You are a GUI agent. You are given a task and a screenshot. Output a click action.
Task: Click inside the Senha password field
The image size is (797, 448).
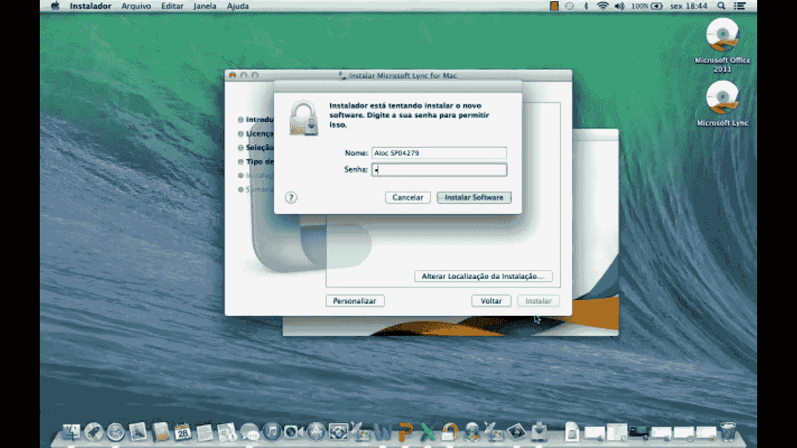(x=438, y=169)
